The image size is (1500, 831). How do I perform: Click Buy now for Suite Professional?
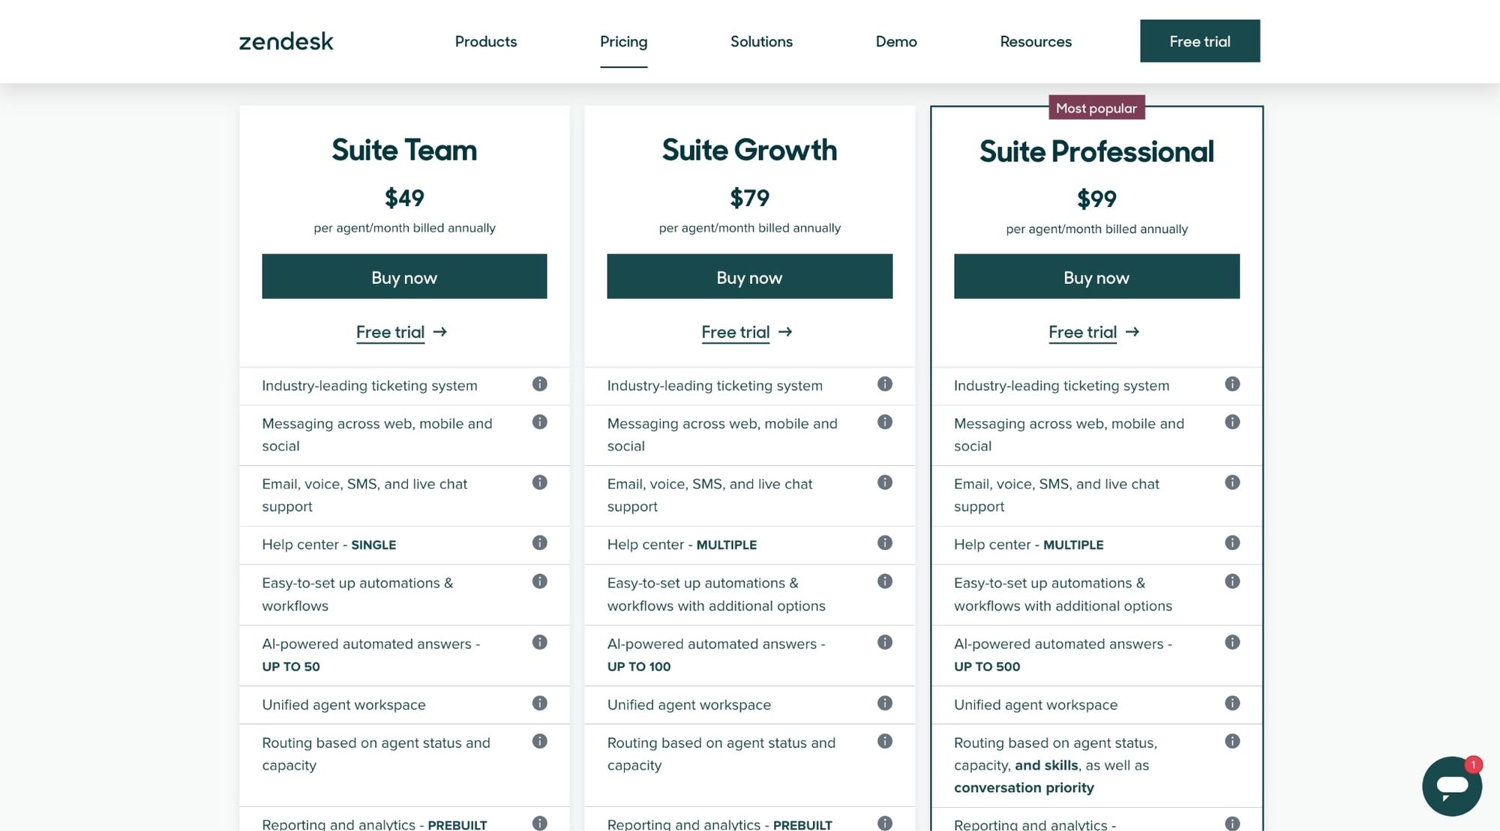[x=1096, y=277]
